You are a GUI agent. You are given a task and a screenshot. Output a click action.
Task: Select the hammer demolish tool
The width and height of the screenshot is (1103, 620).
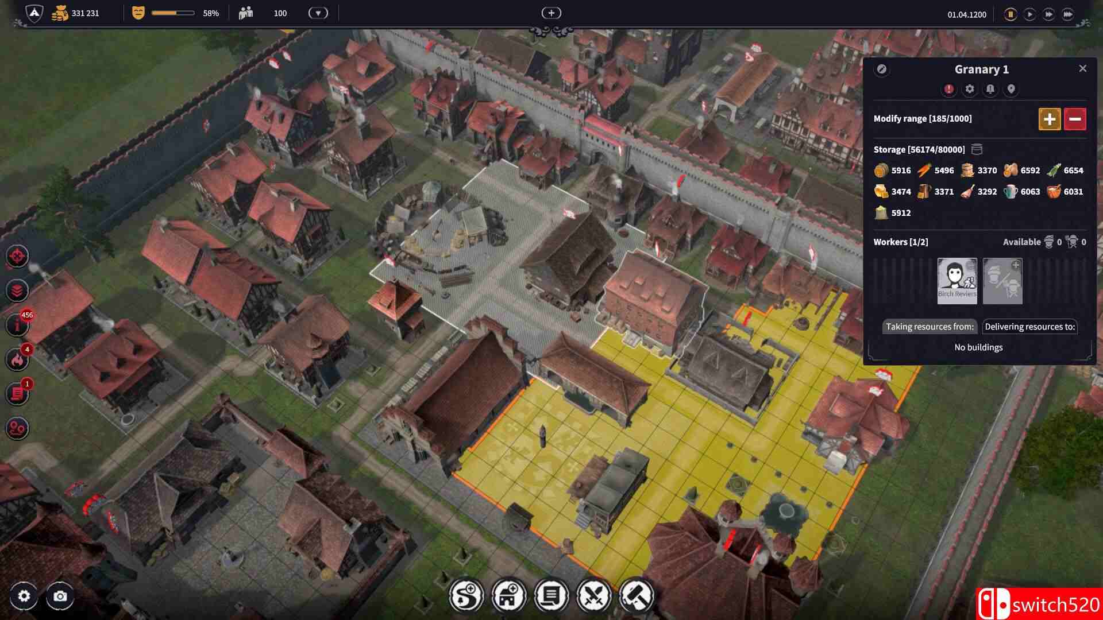[636, 595]
